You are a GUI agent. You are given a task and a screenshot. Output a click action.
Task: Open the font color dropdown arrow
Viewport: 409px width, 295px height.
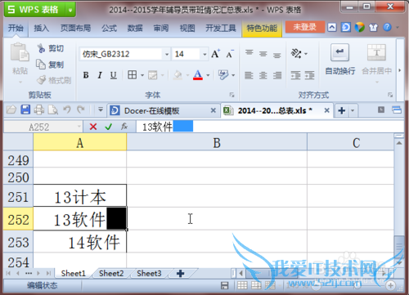(x=208, y=75)
